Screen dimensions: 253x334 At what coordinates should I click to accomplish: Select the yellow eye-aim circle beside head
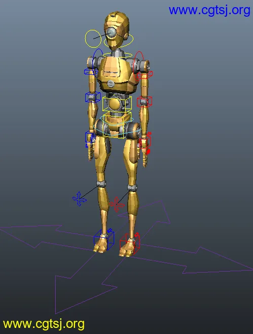(x=93, y=39)
